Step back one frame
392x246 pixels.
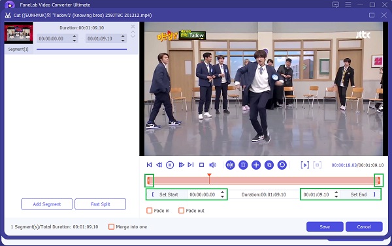coord(159,165)
